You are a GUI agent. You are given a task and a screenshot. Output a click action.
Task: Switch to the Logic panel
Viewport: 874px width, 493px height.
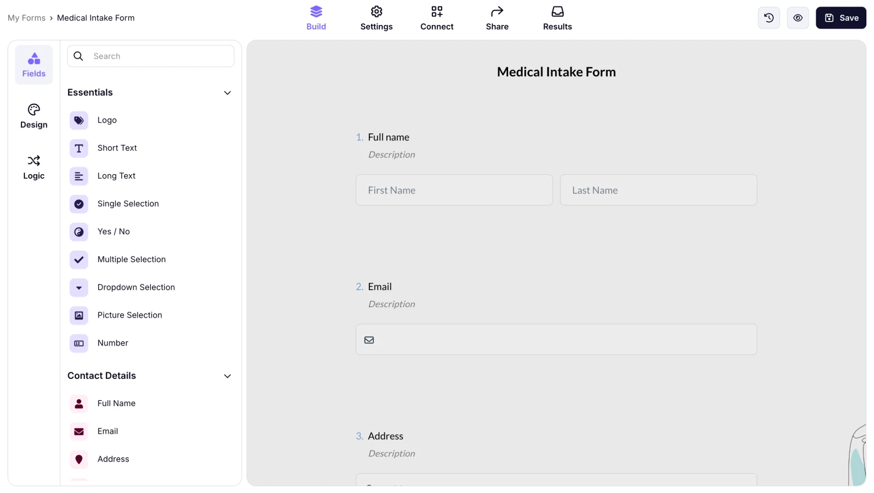point(33,167)
